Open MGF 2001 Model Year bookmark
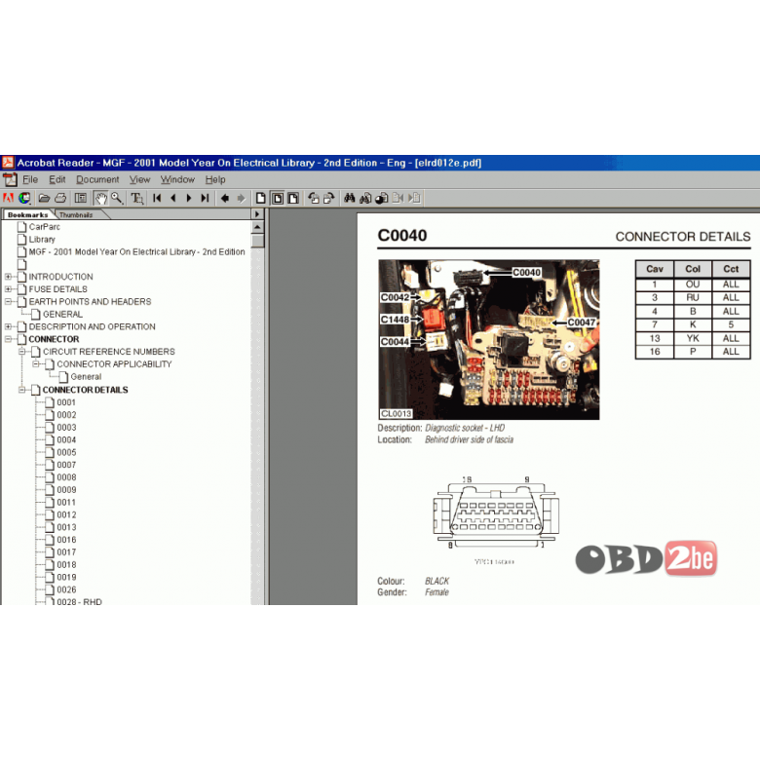760x760 pixels. pos(136,252)
